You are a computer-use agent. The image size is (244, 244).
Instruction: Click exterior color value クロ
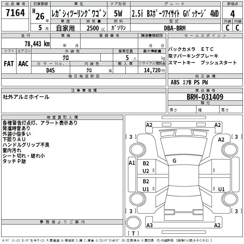tap(66, 58)
